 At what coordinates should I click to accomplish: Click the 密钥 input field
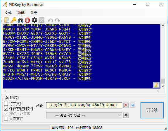point(84,105)
